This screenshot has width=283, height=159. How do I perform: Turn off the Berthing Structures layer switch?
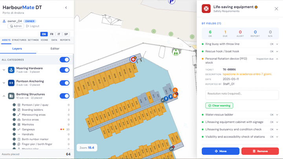pos(64,96)
